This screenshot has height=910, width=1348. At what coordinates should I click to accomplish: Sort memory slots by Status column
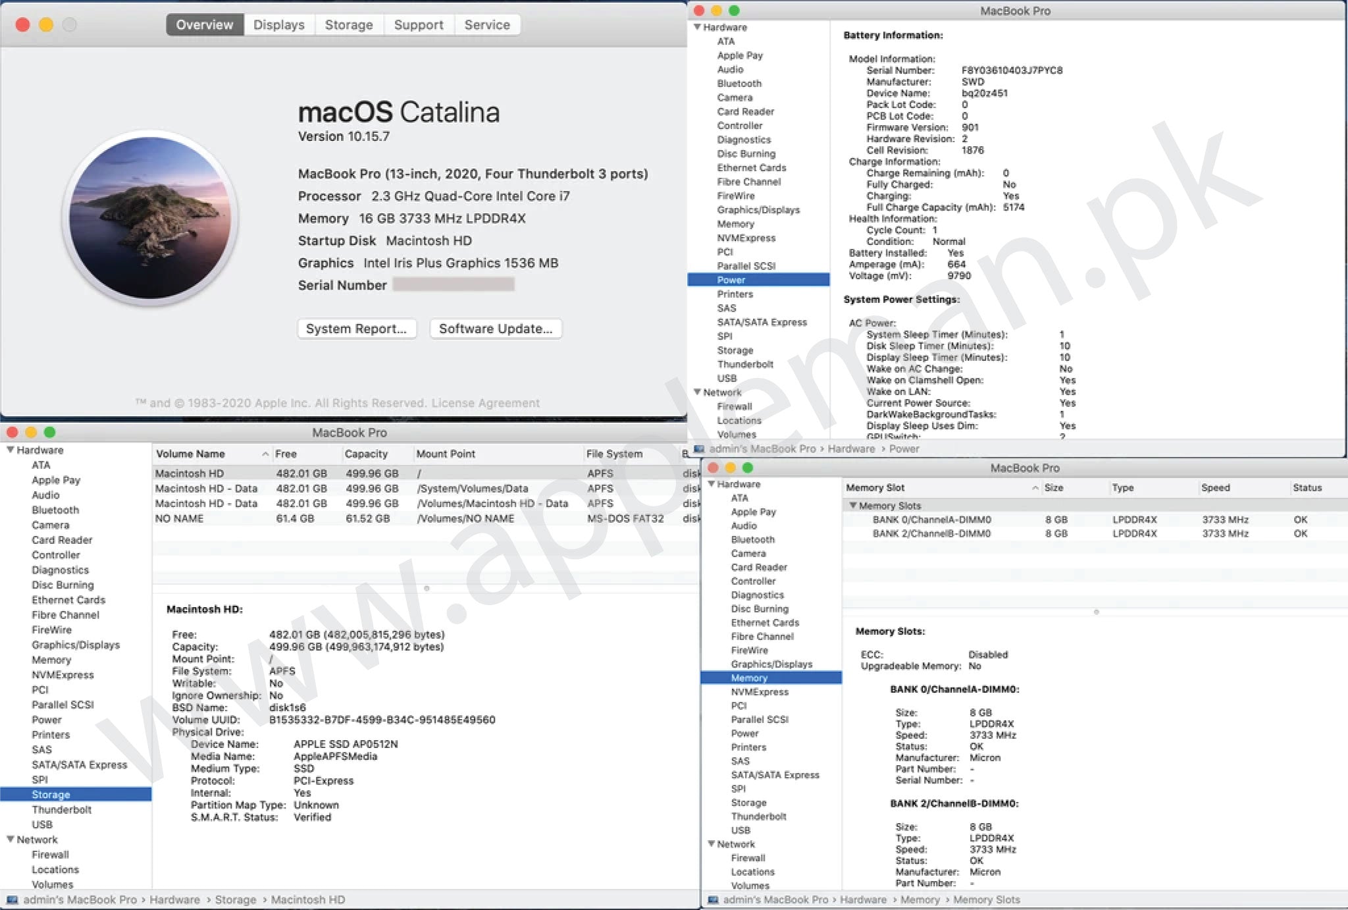[1318, 488]
